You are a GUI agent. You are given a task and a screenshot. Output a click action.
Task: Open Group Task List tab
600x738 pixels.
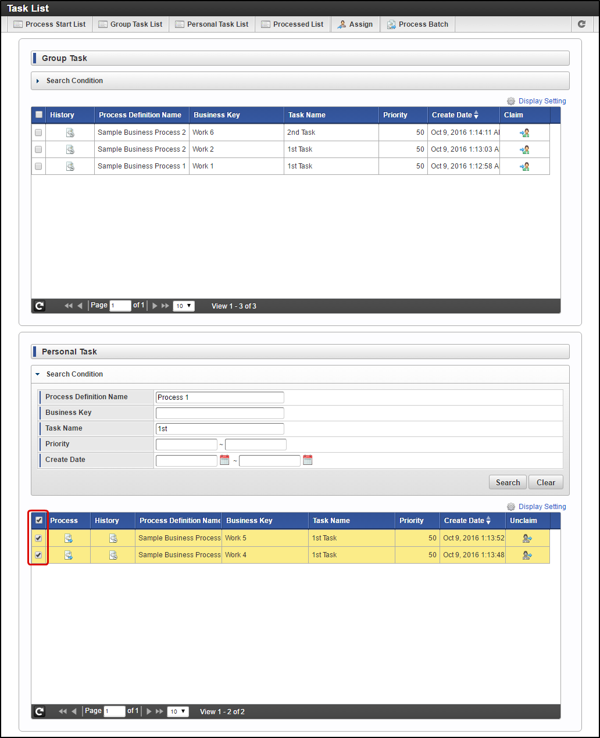(x=130, y=24)
